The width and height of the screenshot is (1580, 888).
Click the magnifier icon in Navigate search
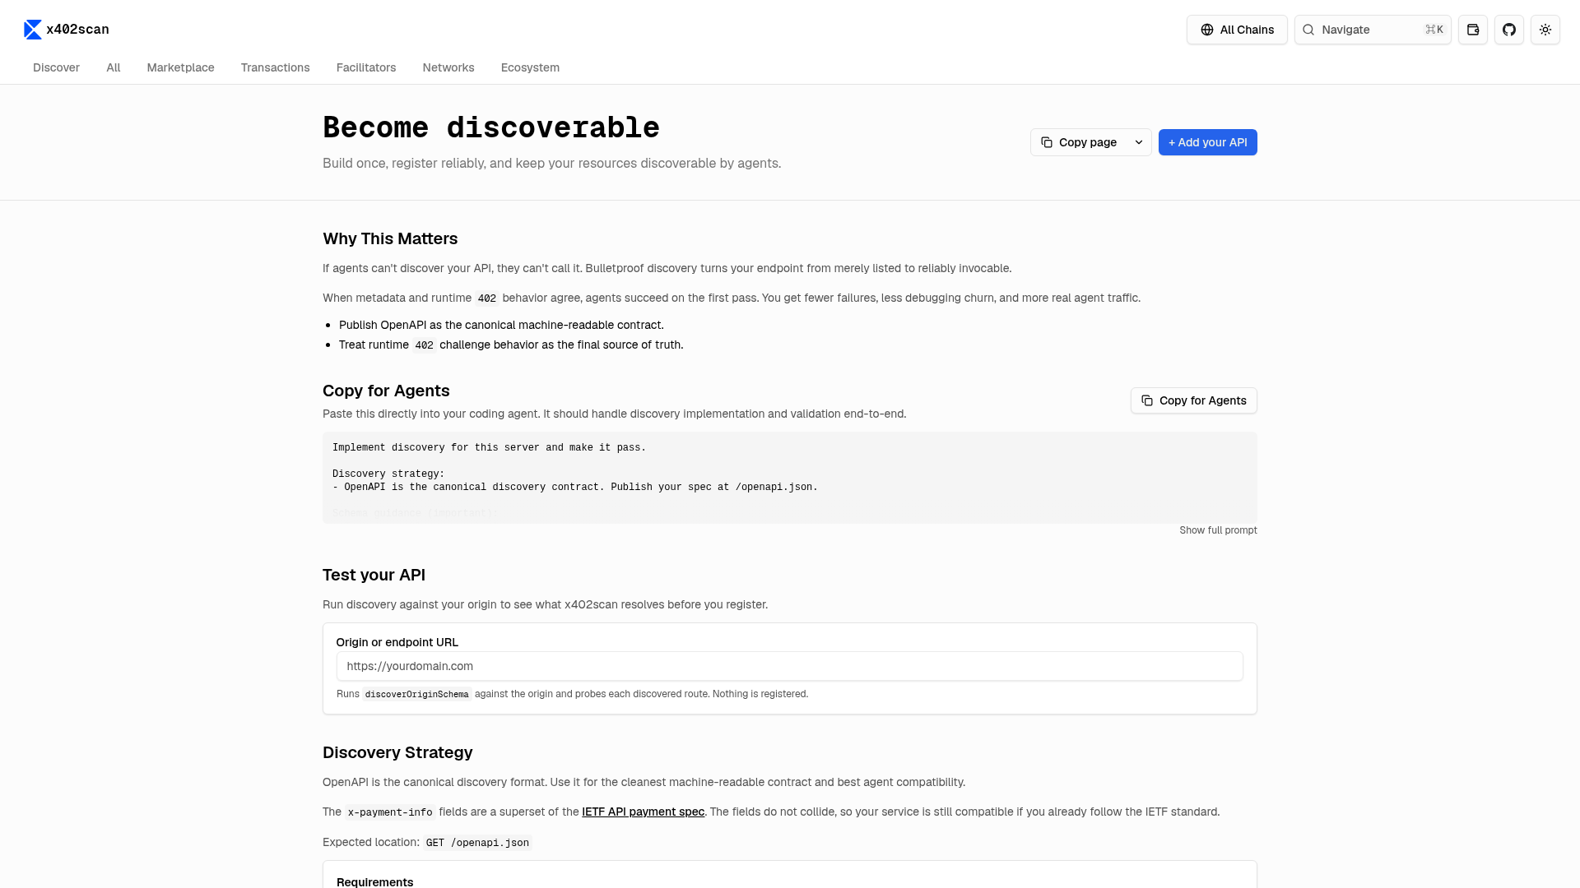click(x=1308, y=30)
